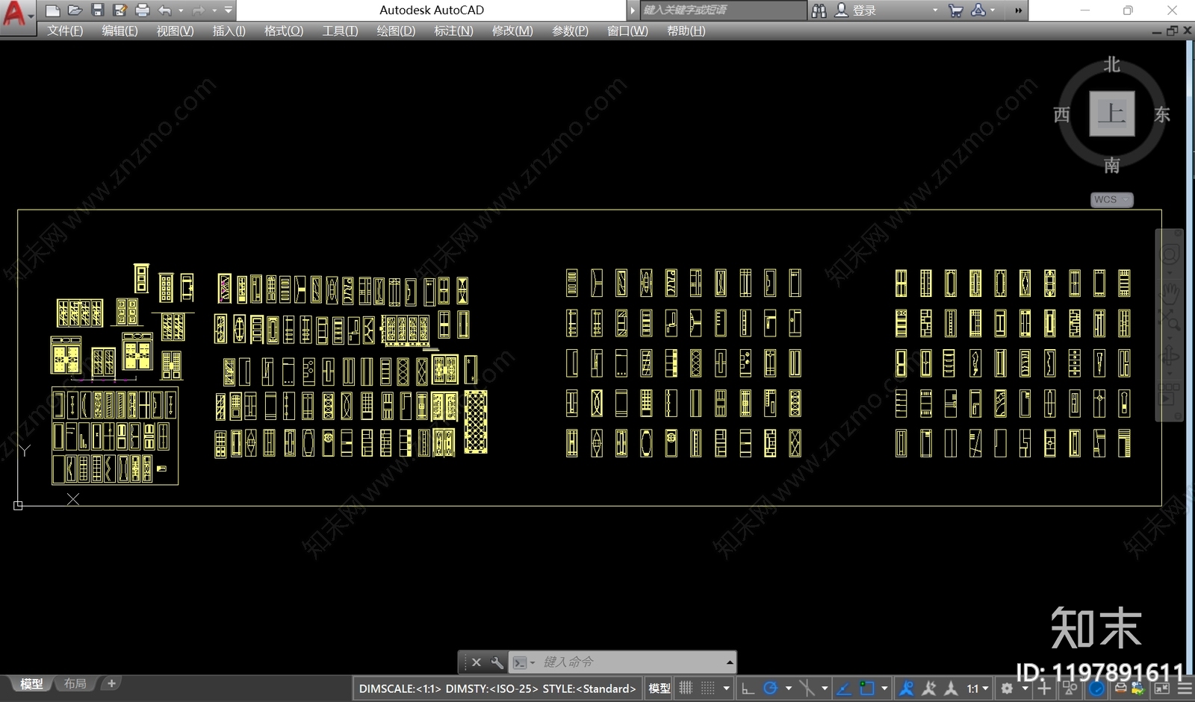
Task: Open the 绘图(D) menu
Action: (x=396, y=31)
